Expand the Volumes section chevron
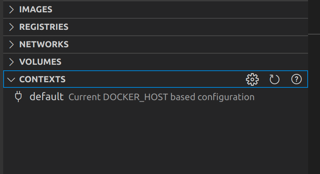This screenshot has width=320, height=174. (x=12, y=62)
